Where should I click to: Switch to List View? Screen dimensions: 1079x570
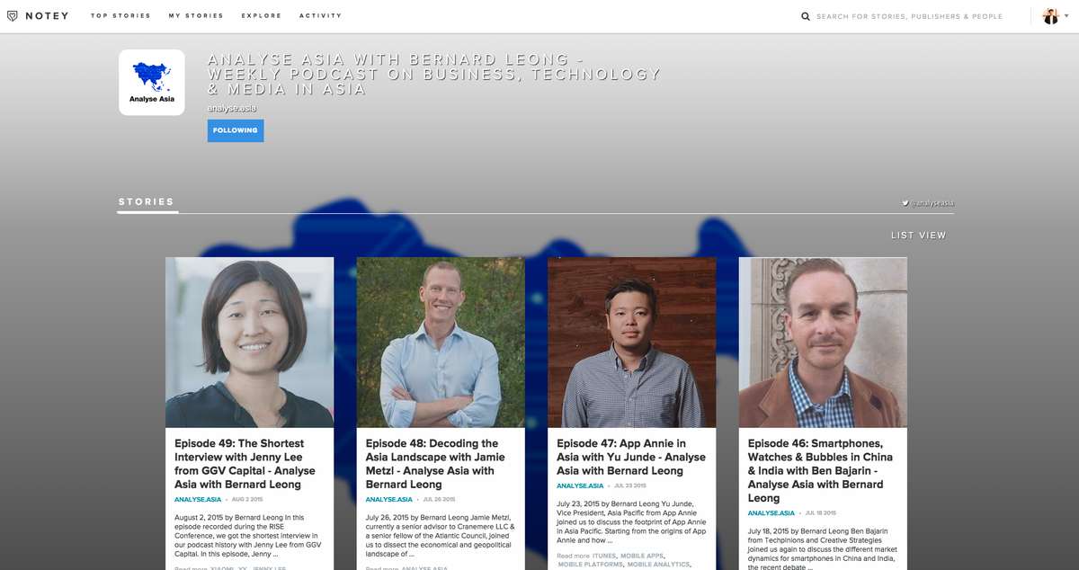point(919,236)
